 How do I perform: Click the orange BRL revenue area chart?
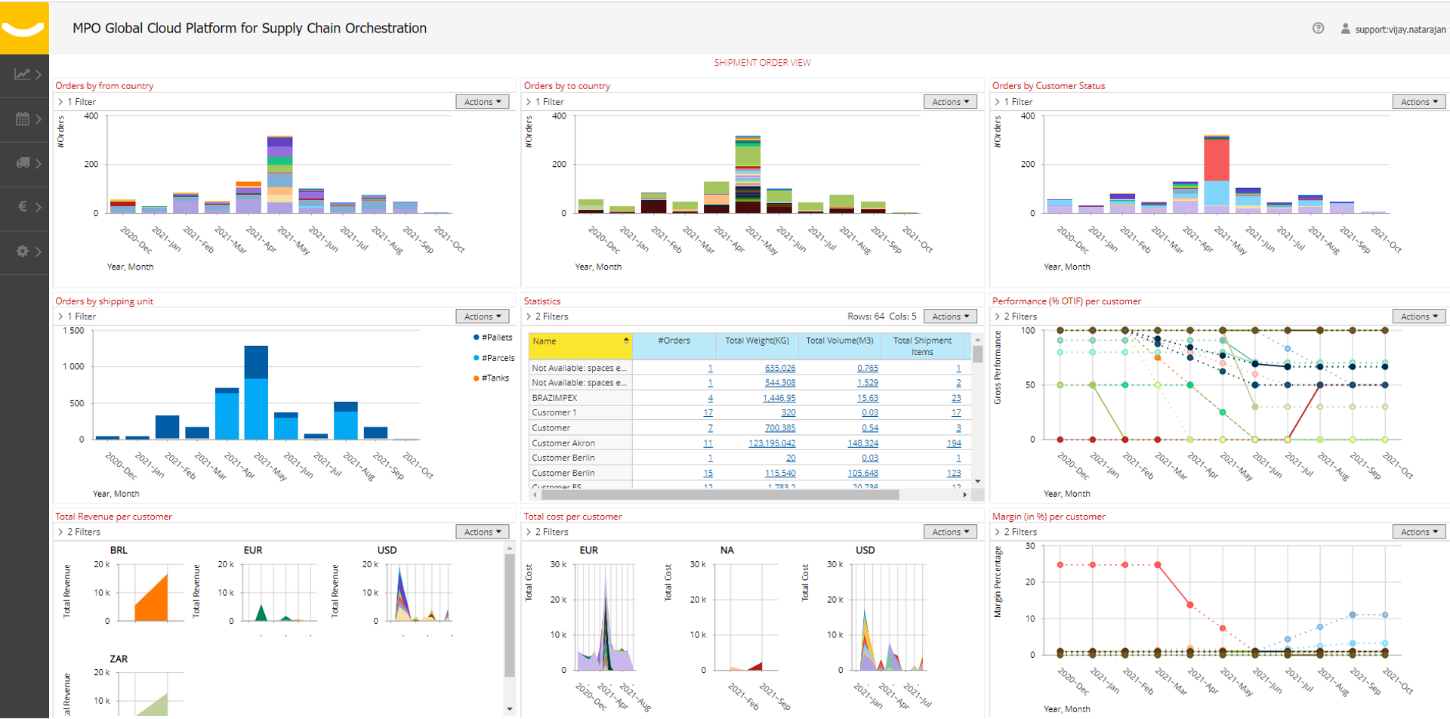click(x=151, y=598)
